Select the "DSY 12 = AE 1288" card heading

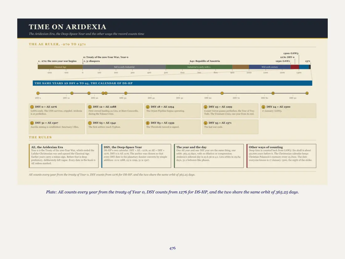[104, 107]
